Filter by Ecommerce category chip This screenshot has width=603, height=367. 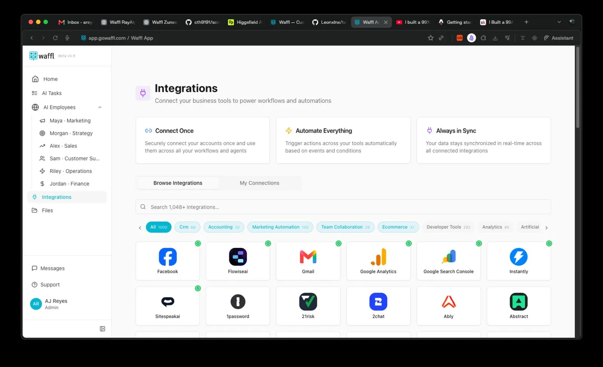[398, 227]
